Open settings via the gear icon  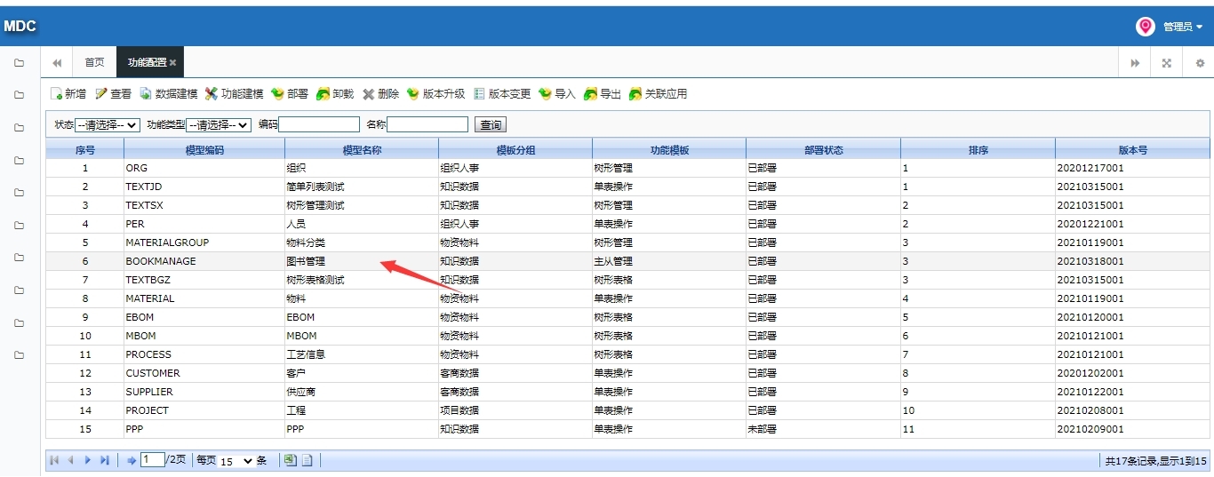[x=1200, y=63]
